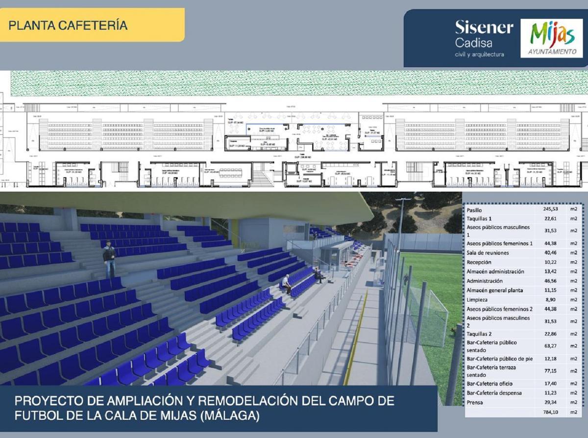Select the standing man in the stands

click(109, 258)
